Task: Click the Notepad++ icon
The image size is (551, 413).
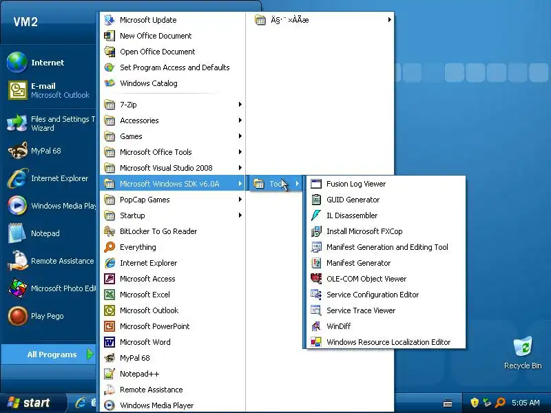Action: coord(110,373)
